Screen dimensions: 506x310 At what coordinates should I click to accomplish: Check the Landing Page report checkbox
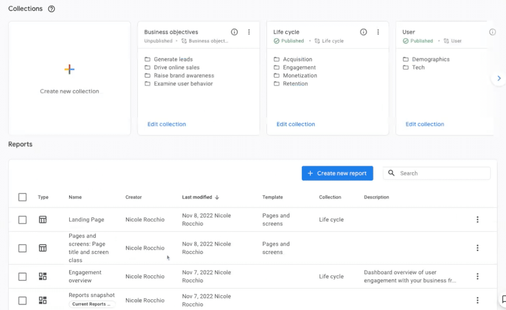coord(22,219)
